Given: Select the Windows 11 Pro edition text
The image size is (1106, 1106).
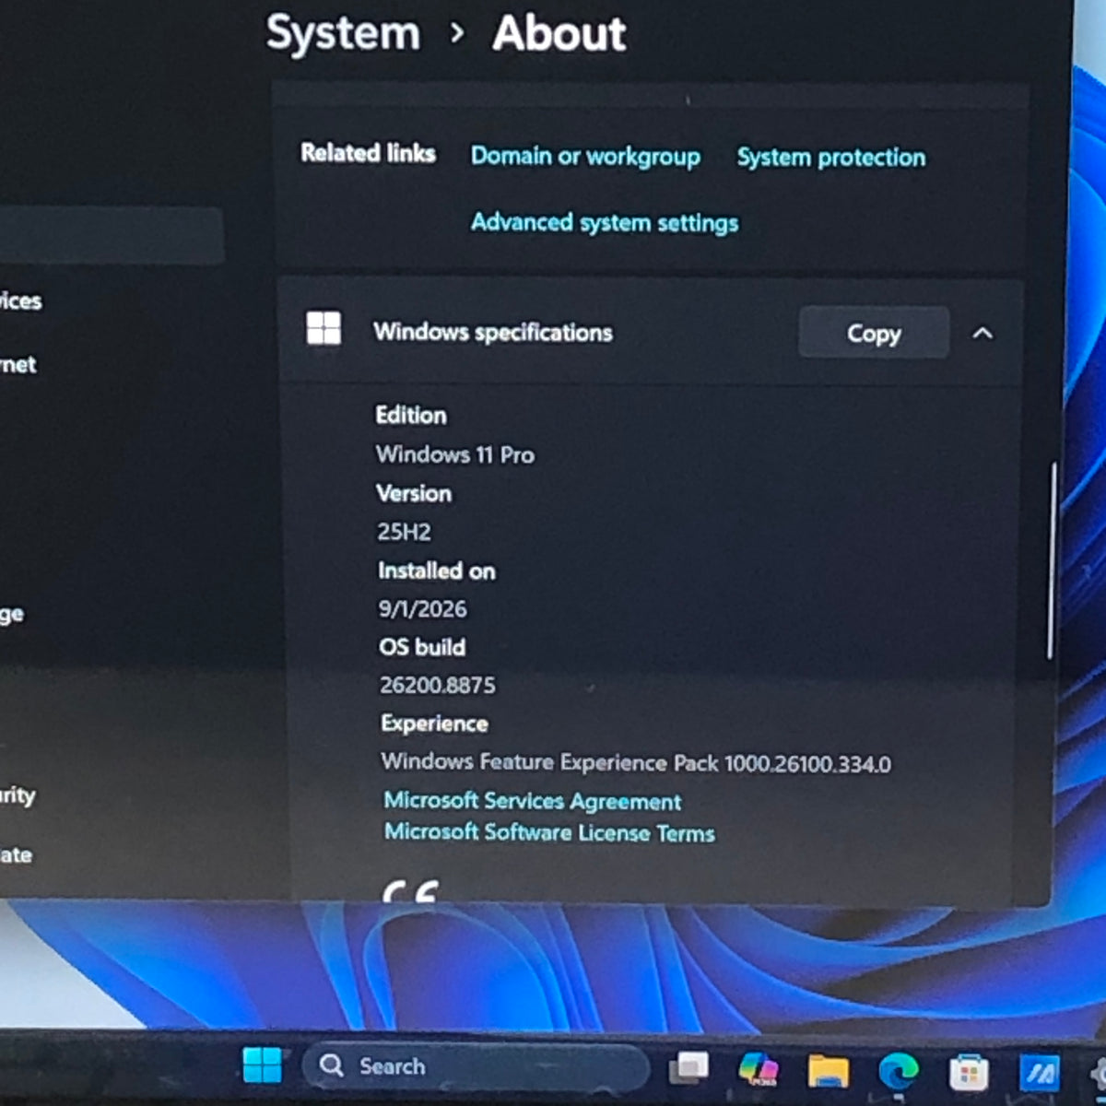Looking at the screenshot, I should (x=454, y=454).
